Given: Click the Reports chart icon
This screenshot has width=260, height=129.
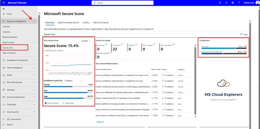Looking at the screenshot, I should point(4,124).
